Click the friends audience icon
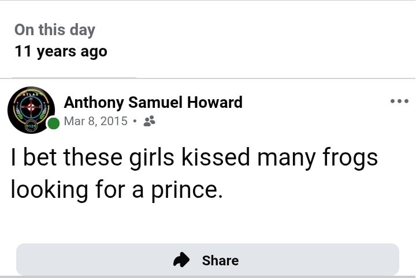This screenshot has height=278, width=416. click(x=148, y=121)
